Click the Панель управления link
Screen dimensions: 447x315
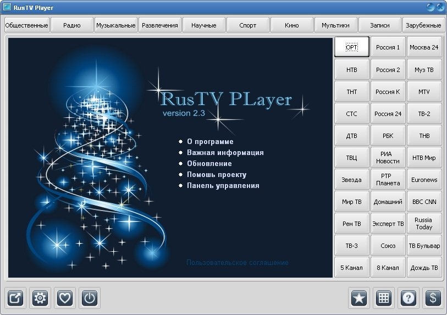pyautogui.click(x=223, y=186)
